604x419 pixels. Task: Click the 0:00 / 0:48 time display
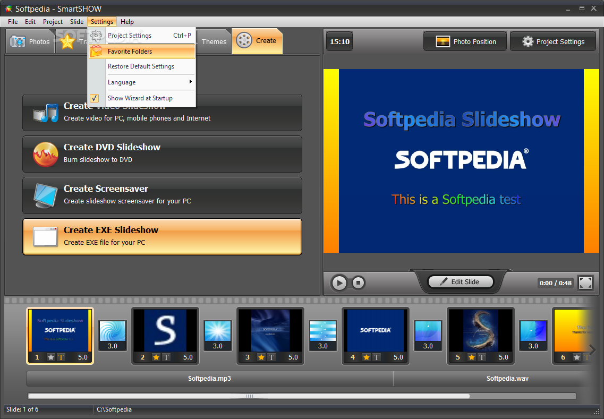coord(555,283)
